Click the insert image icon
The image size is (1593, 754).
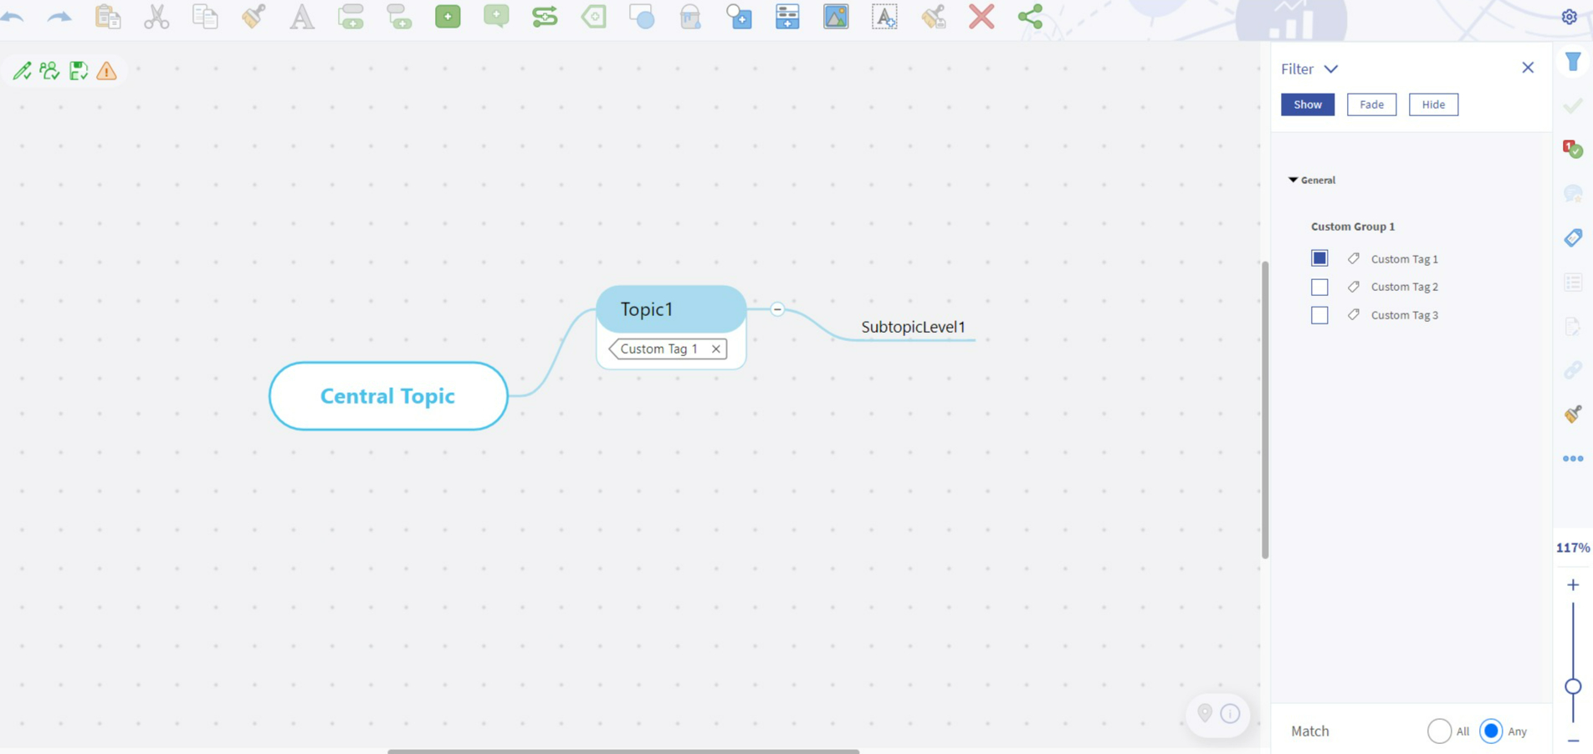tap(836, 17)
